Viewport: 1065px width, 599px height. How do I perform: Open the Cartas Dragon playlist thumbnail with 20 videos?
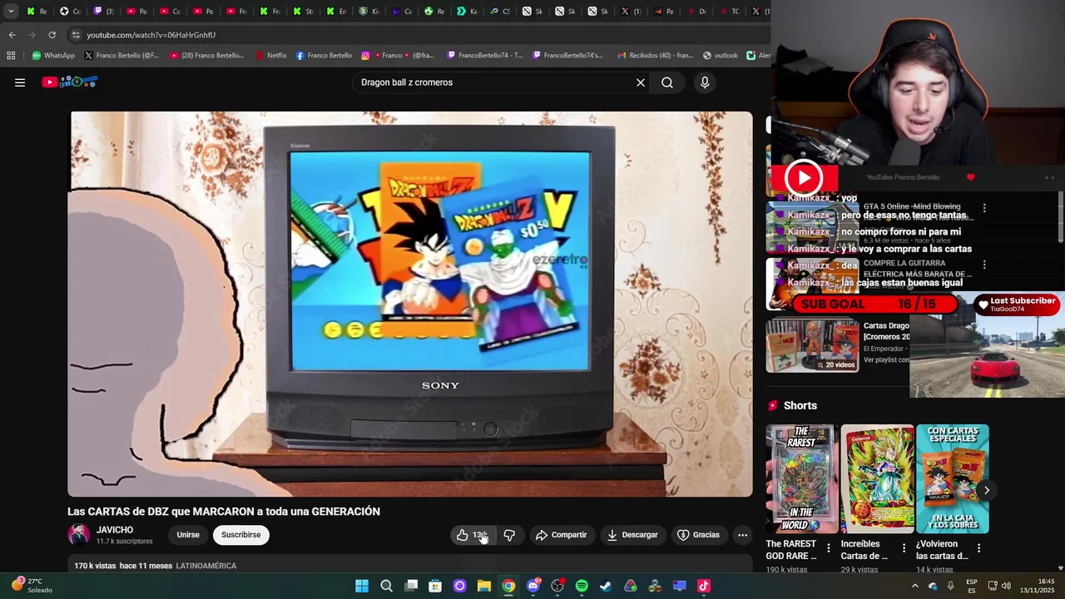pyautogui.click(x=812, y=345)
